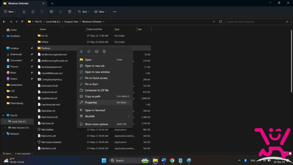Click the rename icon in the context menu

pos(97,51)
